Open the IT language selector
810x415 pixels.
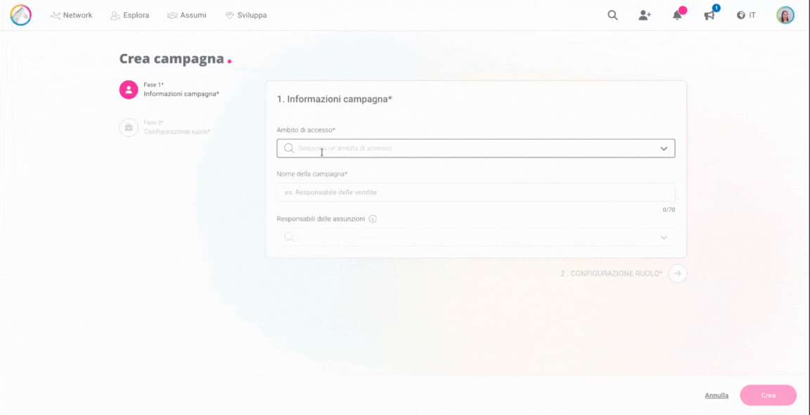coord(746,15)
